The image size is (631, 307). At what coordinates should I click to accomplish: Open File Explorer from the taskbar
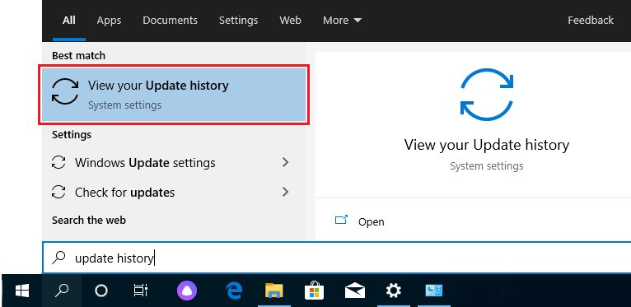click(x=274, y=291)
